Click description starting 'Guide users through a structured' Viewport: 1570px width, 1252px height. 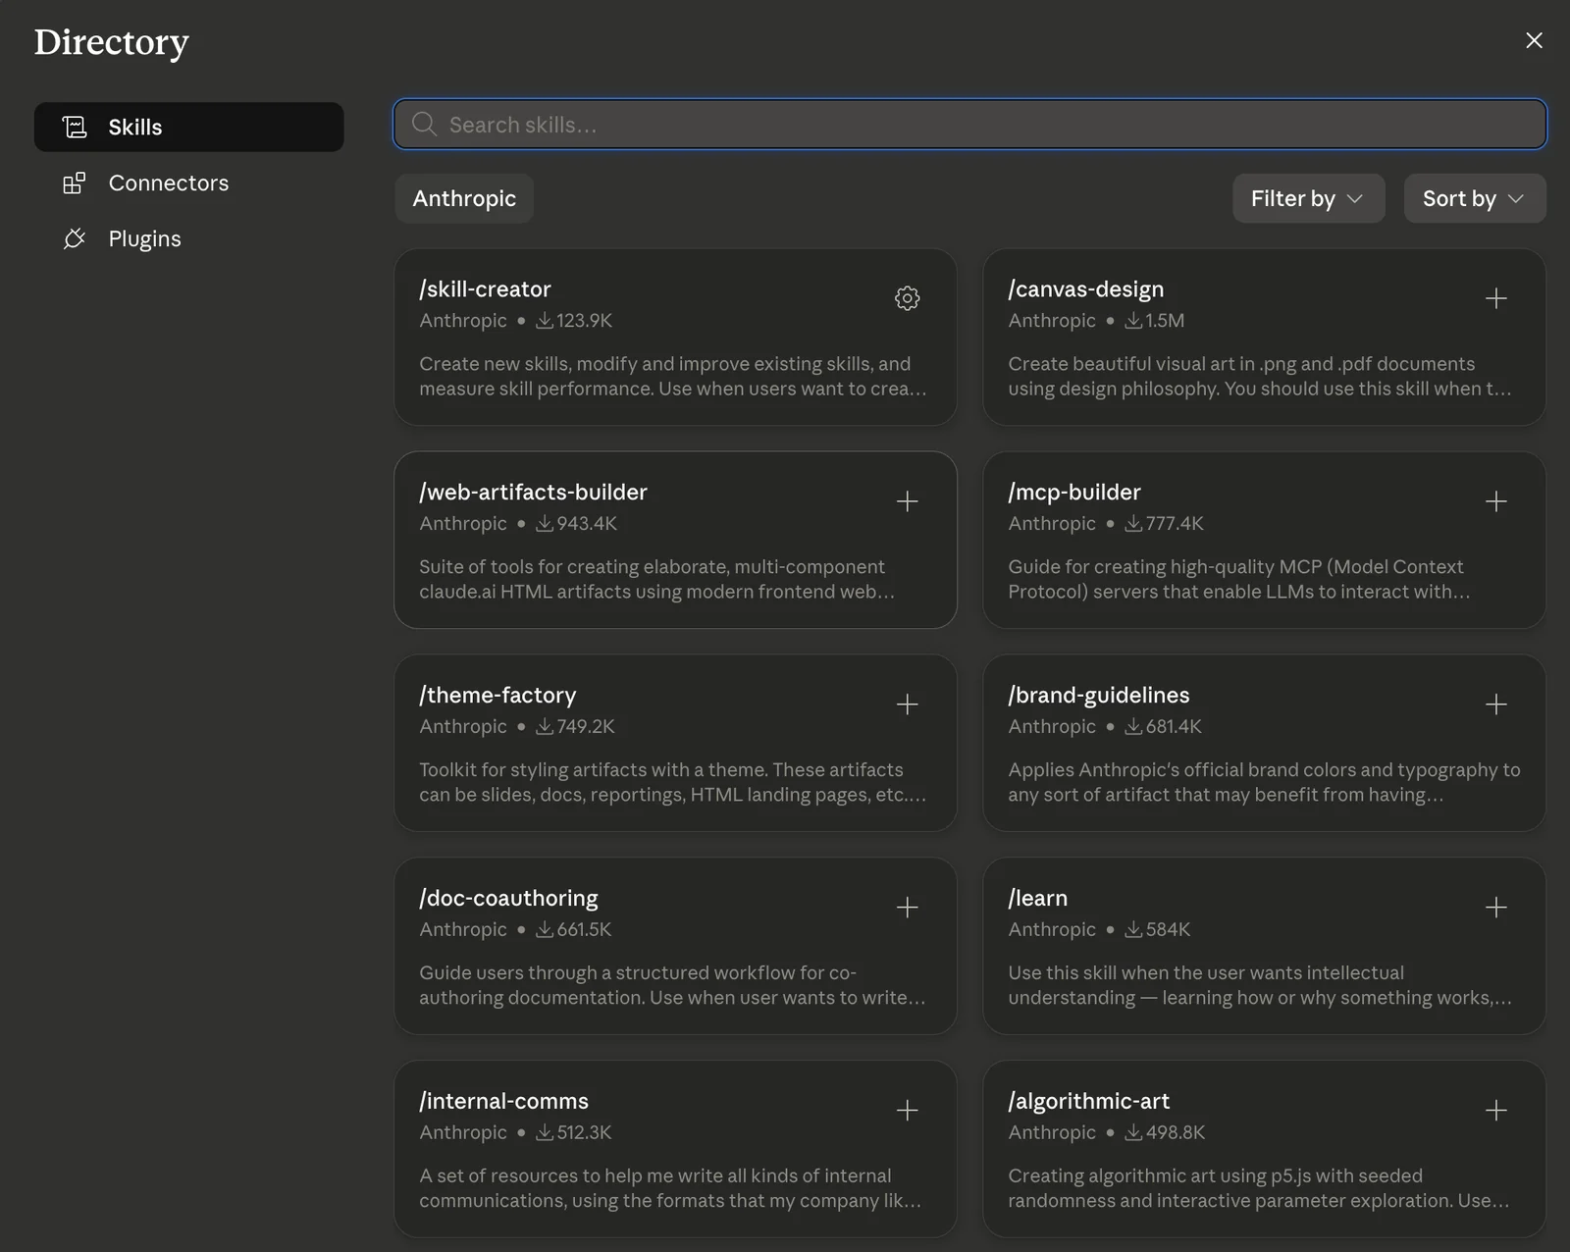(x=672, y=986)
